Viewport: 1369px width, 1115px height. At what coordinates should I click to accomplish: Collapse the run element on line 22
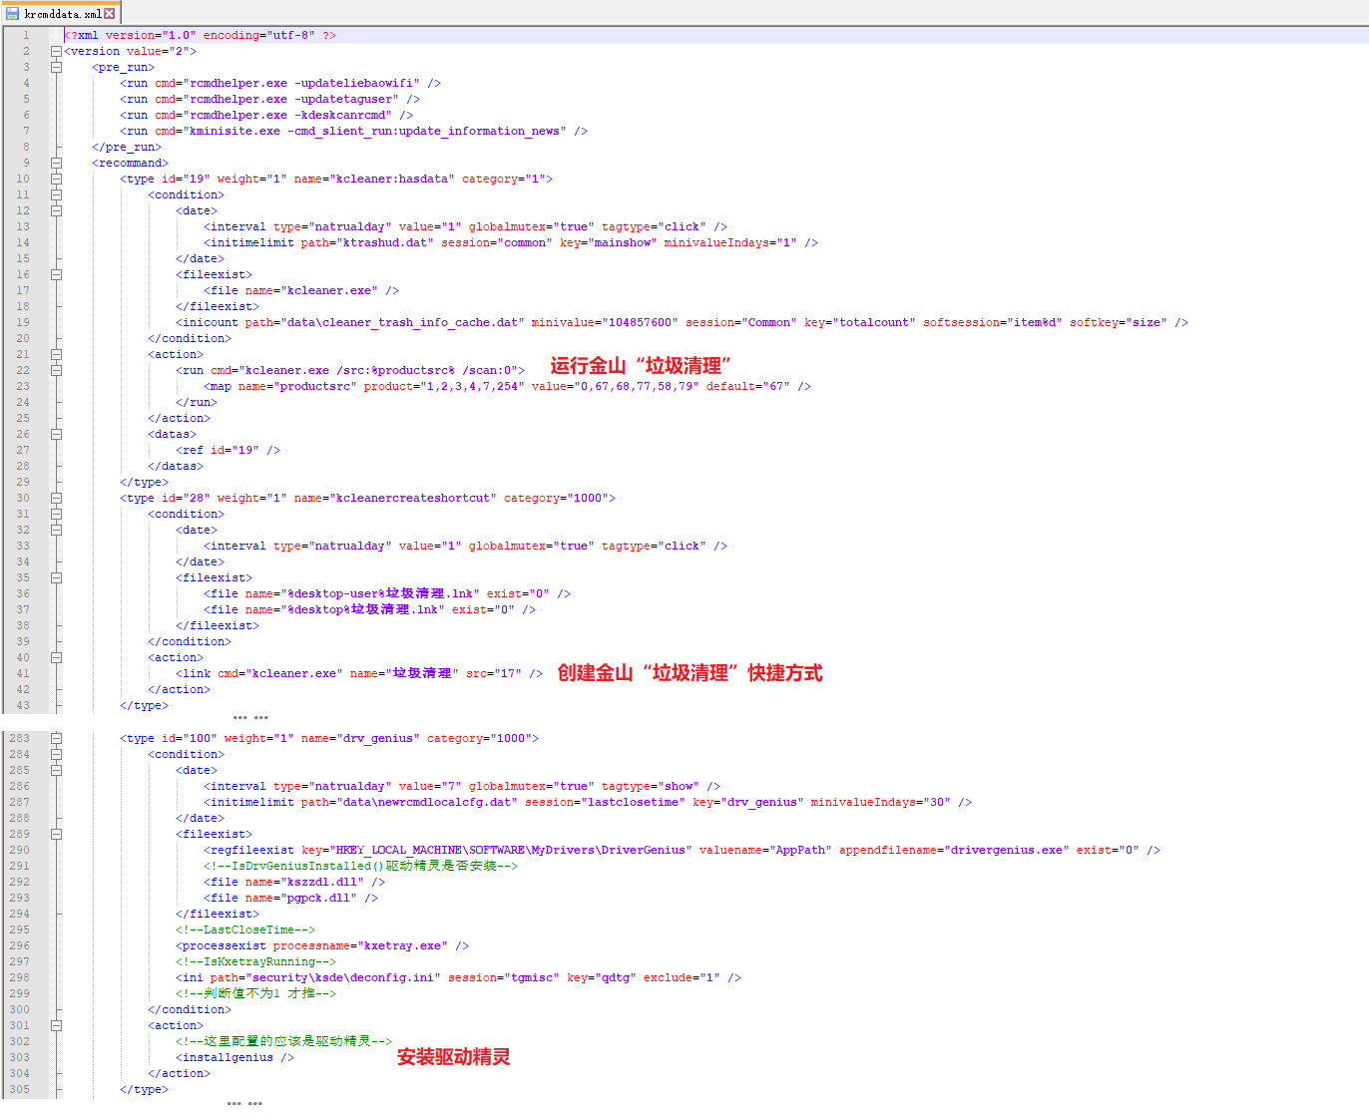(x=57, y=370)
